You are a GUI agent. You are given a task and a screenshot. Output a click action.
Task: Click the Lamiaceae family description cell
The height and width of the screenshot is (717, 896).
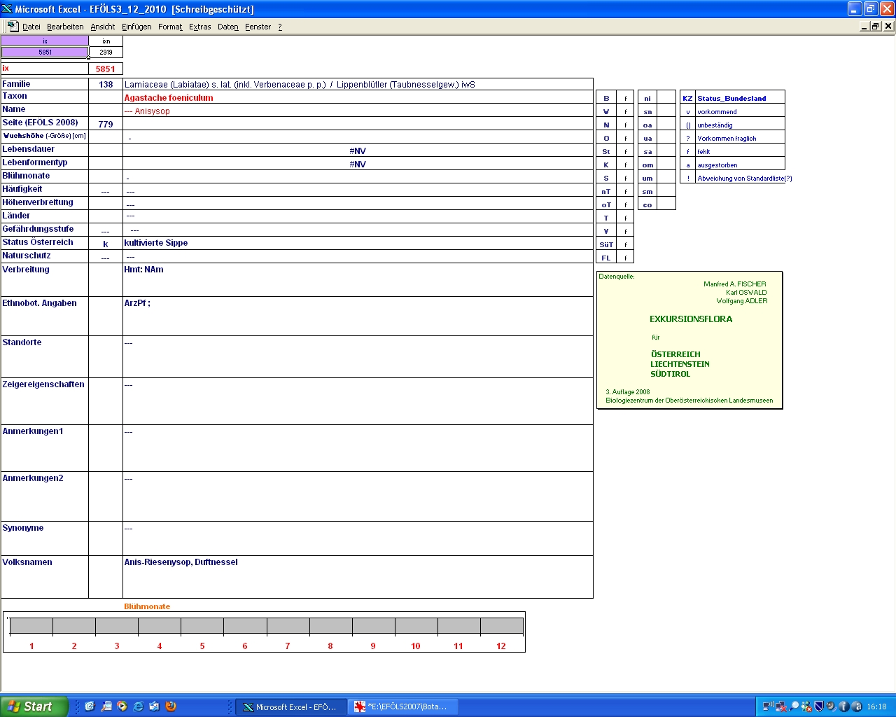click(x=358, y=84)
